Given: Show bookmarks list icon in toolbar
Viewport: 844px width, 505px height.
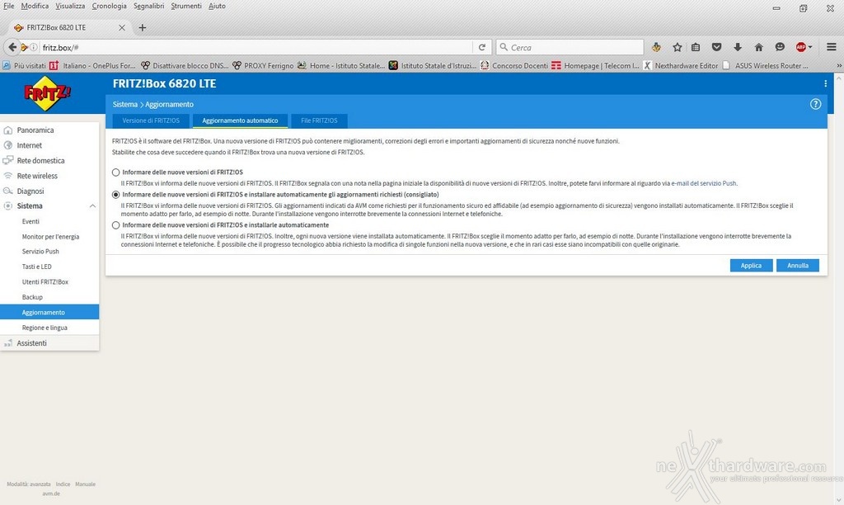Looking at the screenshot, I should (x=696, y=47).
